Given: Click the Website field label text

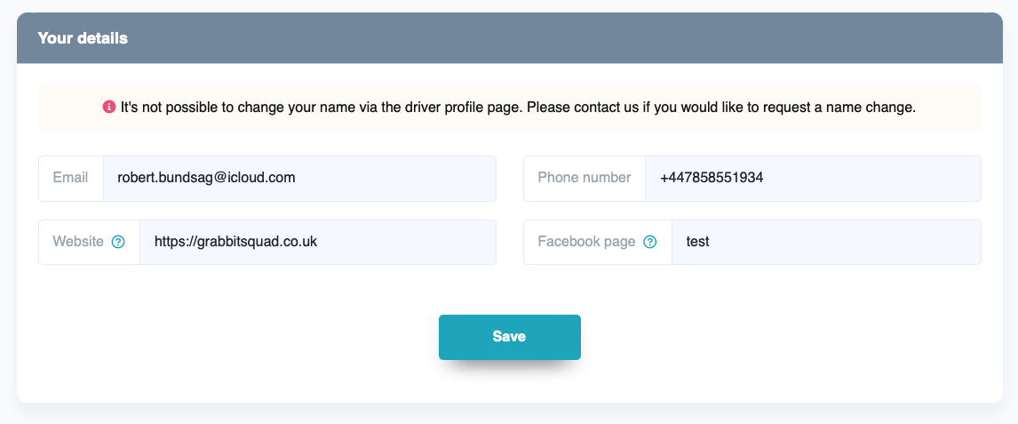Looking at the screenshot, I should pos(78,242).
